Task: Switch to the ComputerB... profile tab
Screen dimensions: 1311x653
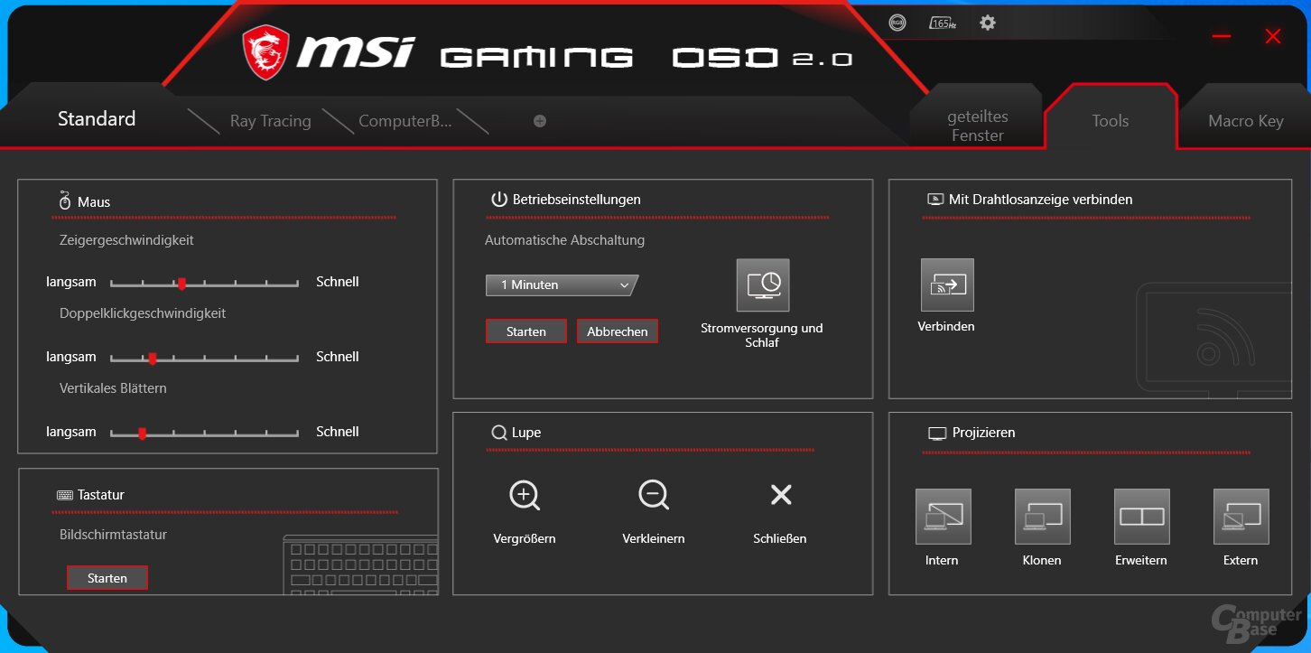Action: click(405, 121)
